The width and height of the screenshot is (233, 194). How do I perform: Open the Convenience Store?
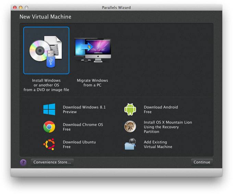pyautogui.click(x=52, y=162)
